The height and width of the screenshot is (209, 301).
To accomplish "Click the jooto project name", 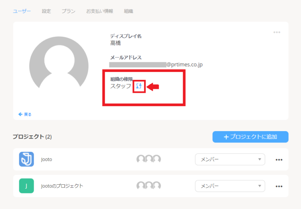I will (47, 159).
